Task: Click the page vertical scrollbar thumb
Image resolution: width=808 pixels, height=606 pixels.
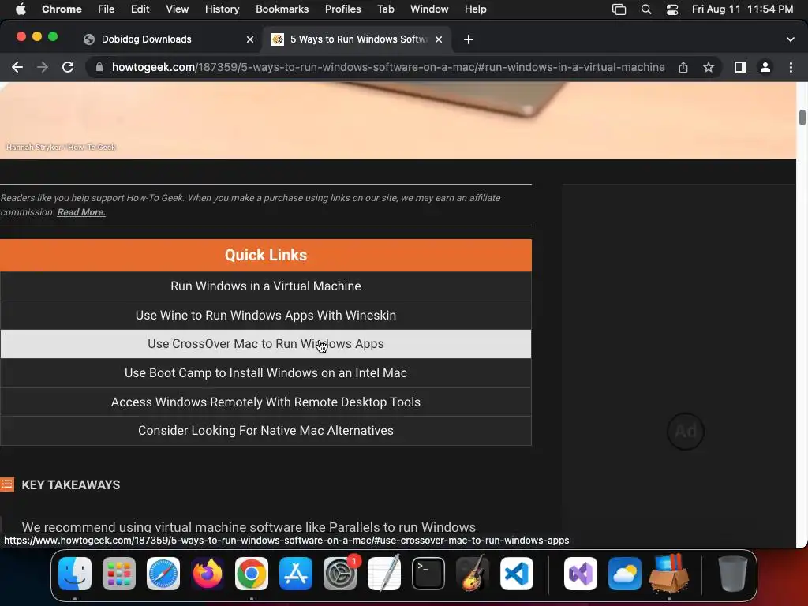Action: coord(802,118)
